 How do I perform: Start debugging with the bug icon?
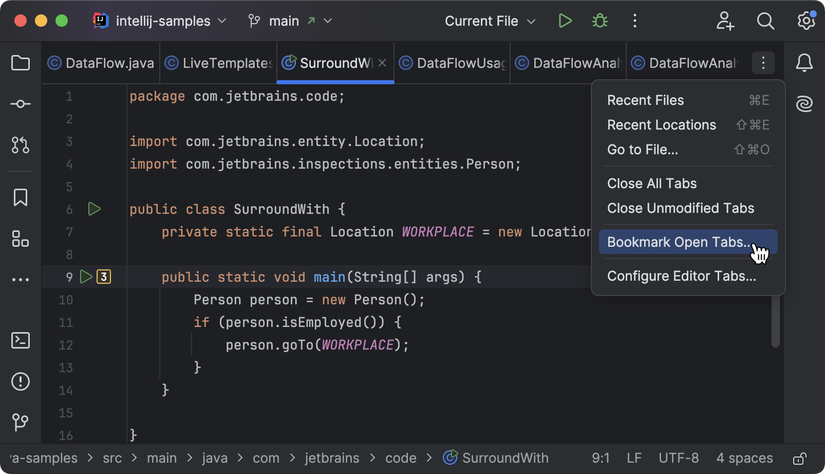pos(599,21)
